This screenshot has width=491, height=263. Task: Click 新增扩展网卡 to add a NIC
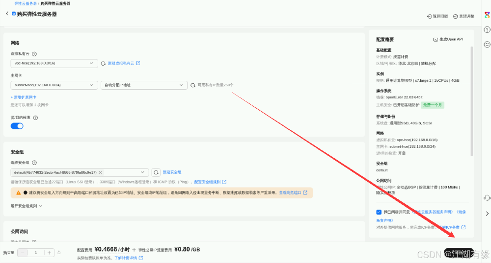24,97
